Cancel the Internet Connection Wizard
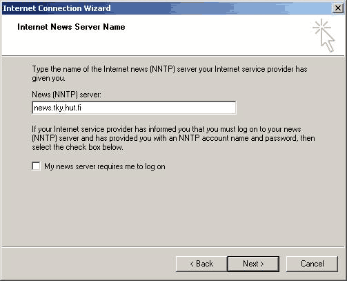Viewport: 347px width, 281px height. click(x=312, y=264)
